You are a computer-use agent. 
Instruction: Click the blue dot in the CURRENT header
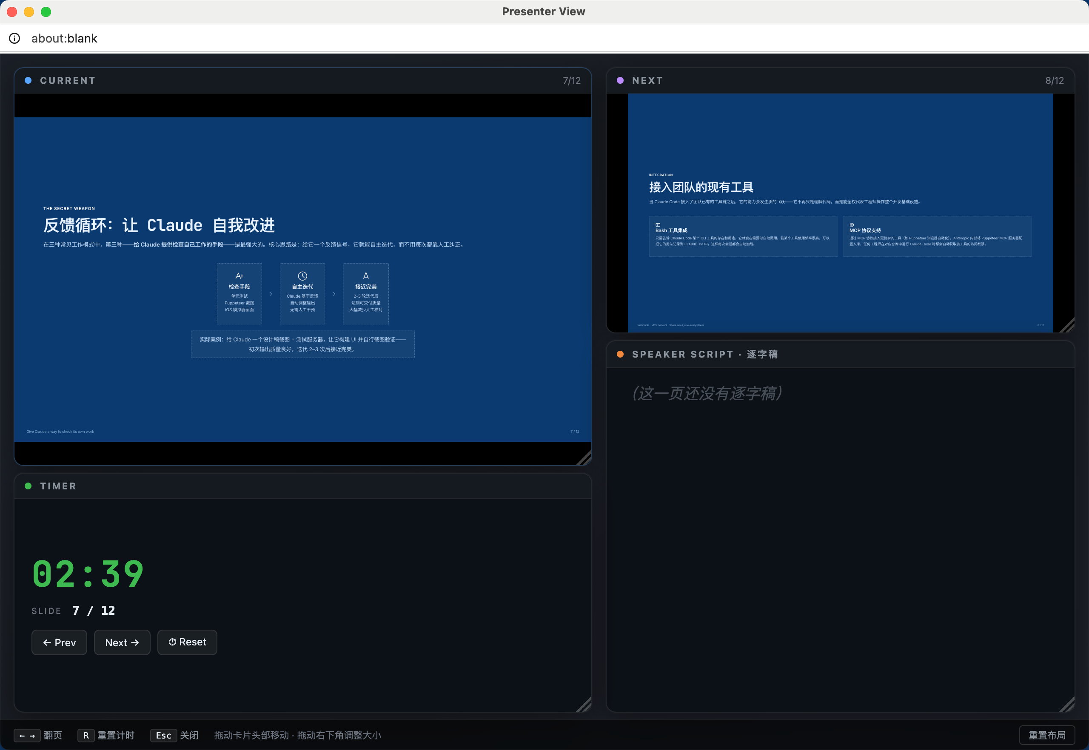(28, 80)
